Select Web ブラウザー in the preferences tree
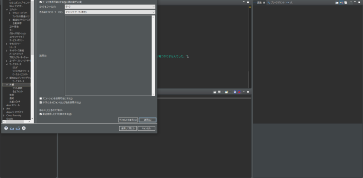This screenshot has height=178, width=363. point(16,6)
